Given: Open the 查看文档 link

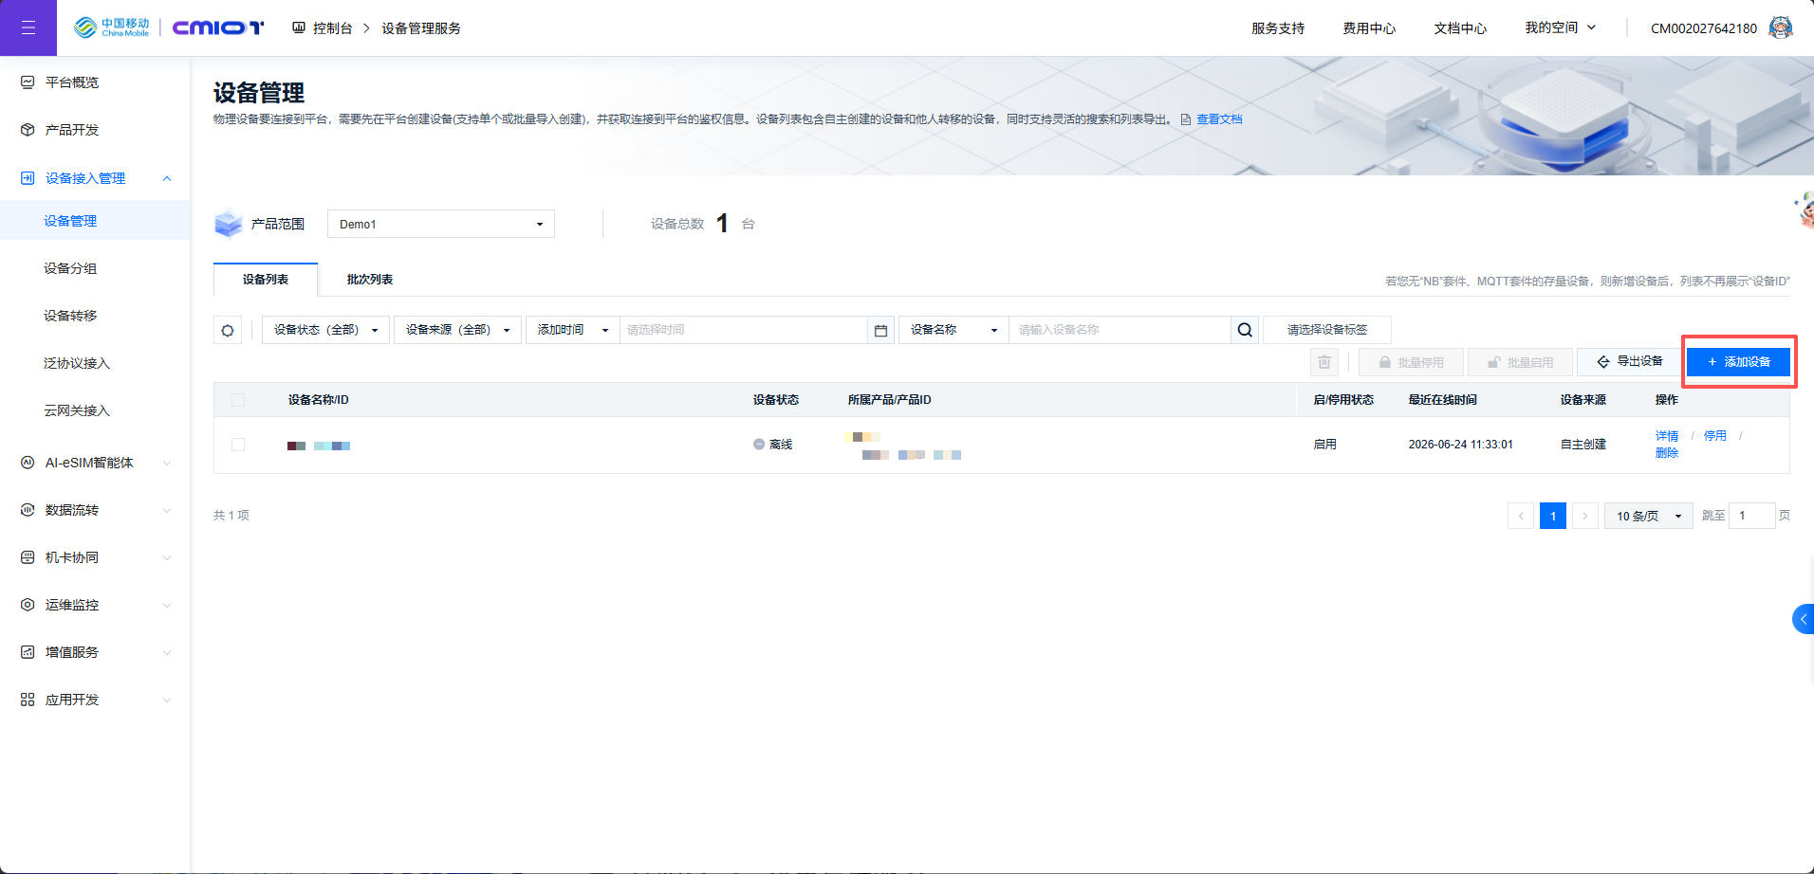Looking at the screenshot, I should coord(1219,119).
